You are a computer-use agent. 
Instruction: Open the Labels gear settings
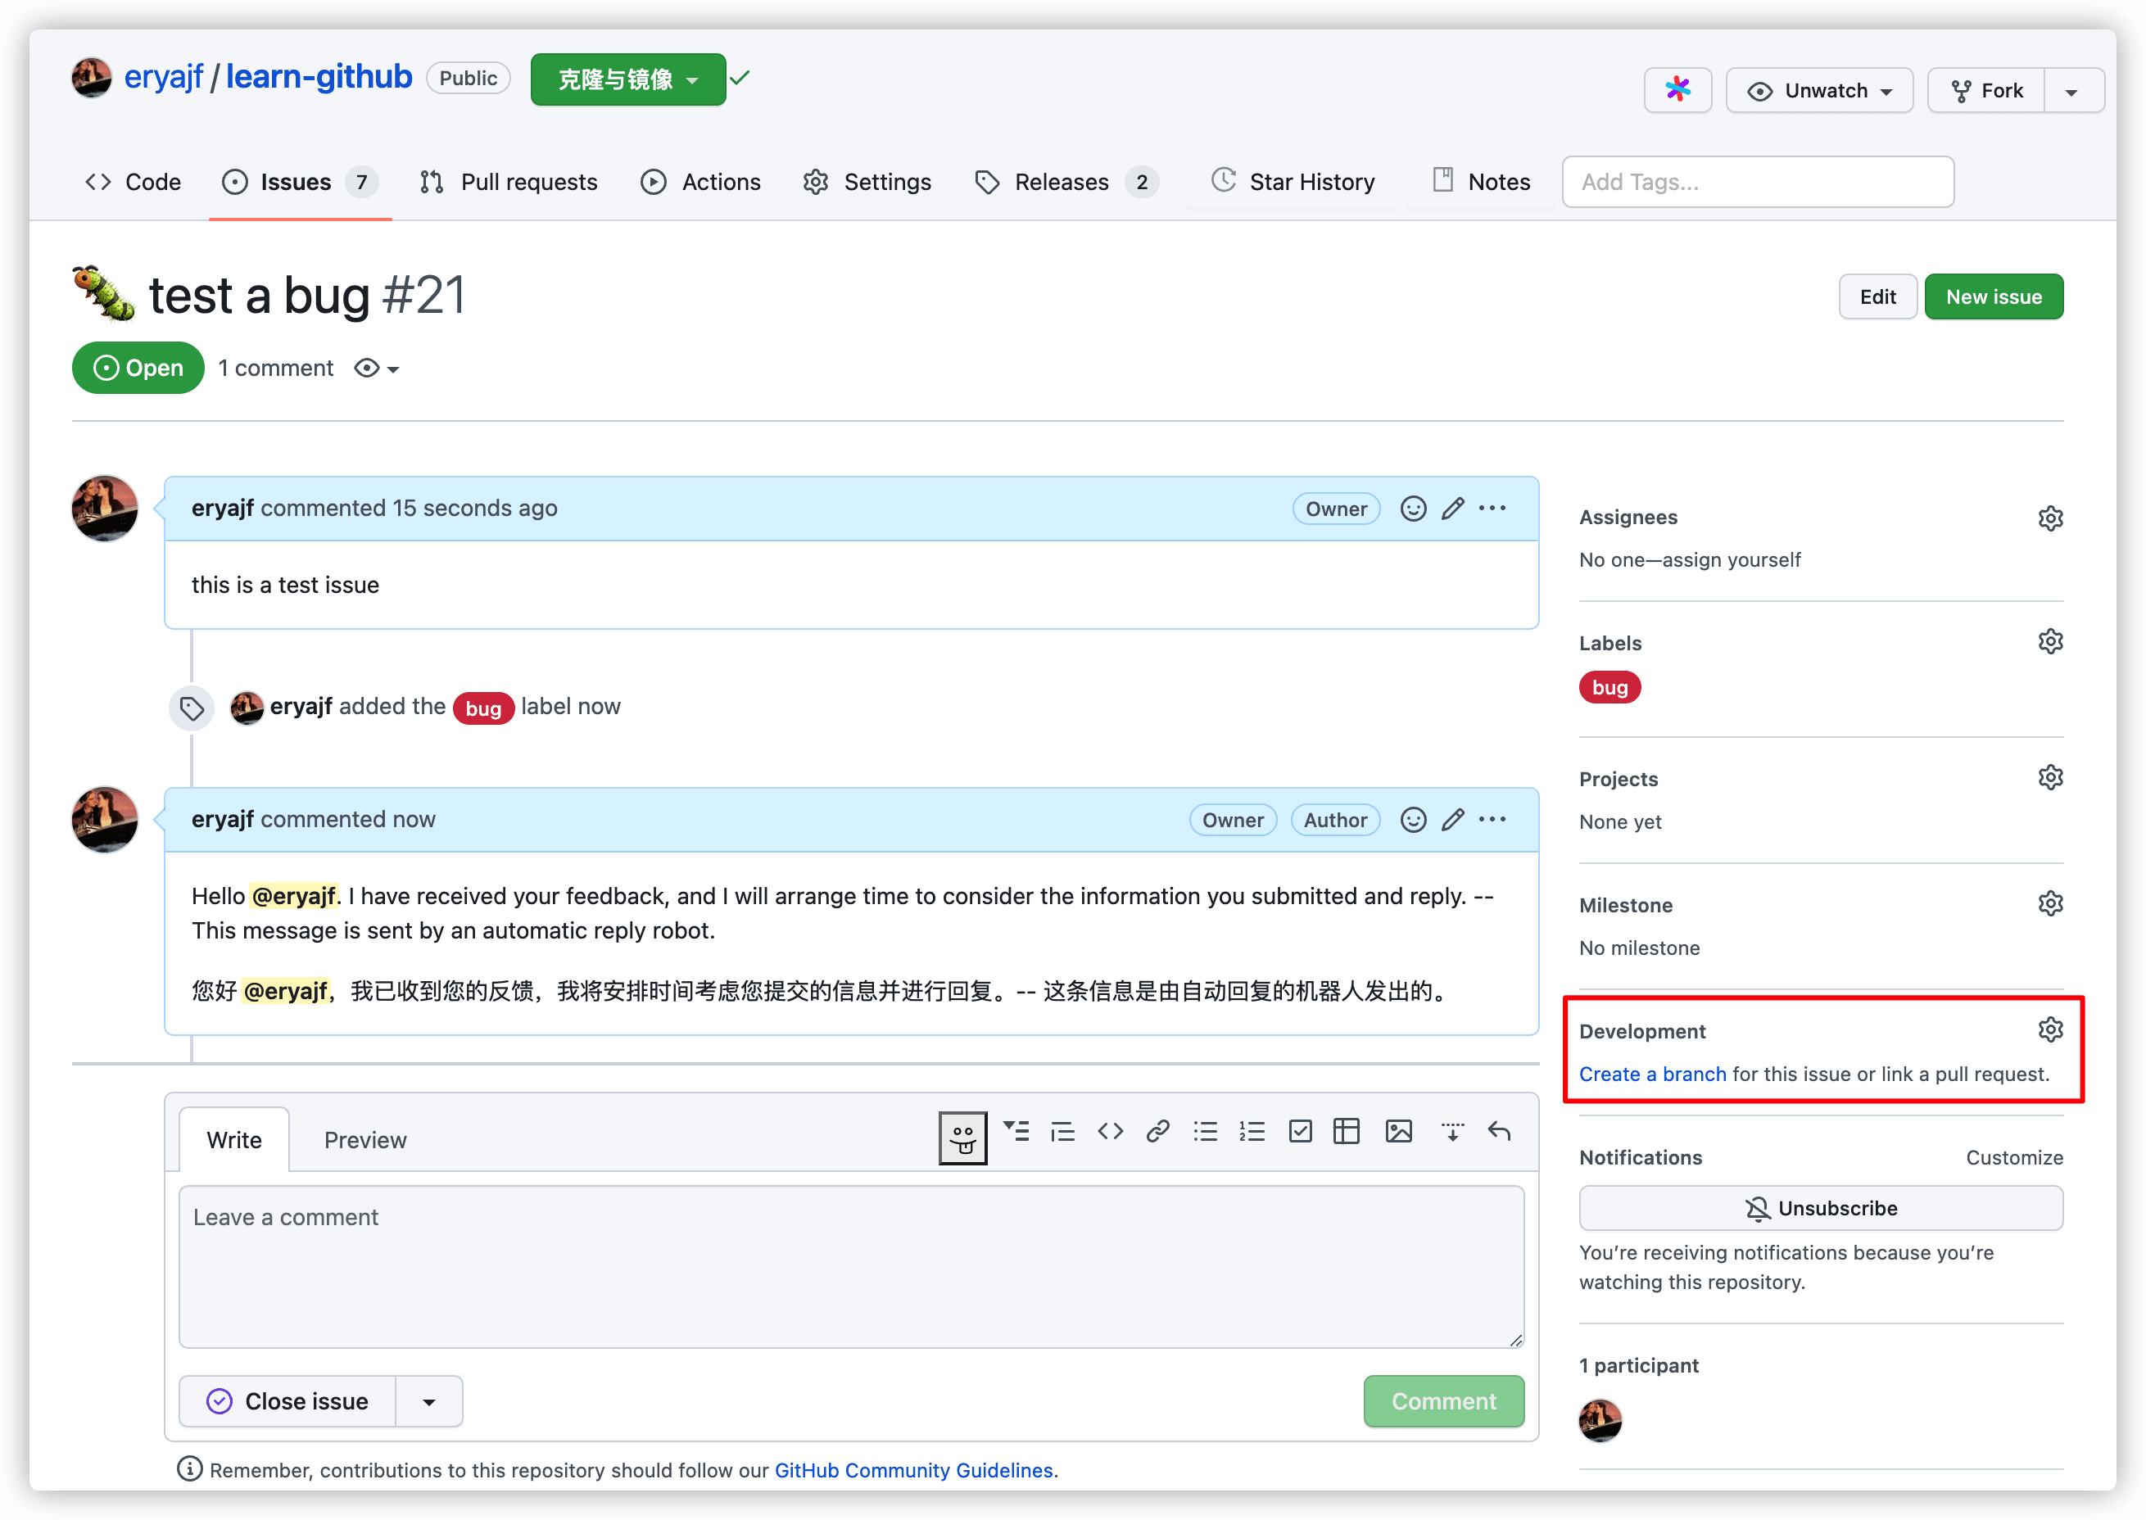(x=2049, y=642)
